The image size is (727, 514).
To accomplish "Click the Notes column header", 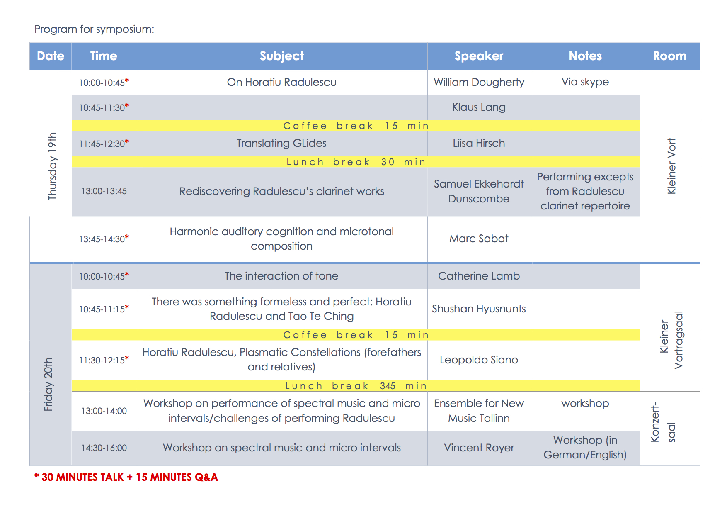I will pyautogui.click(x=585, y=56).
